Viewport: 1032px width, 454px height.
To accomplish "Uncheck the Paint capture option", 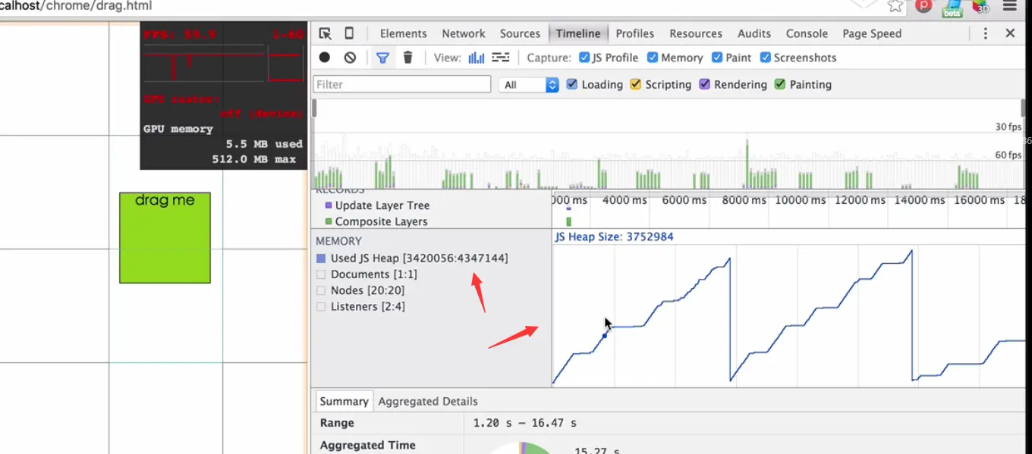I will pos(717,58).
